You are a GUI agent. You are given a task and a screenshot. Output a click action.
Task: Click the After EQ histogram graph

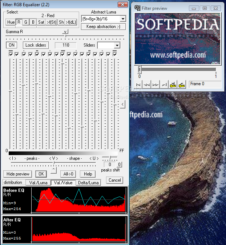[x=79, y=230]
